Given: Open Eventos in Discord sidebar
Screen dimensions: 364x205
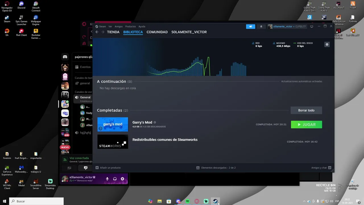Looking at the screenshot, I should point(83,67).
